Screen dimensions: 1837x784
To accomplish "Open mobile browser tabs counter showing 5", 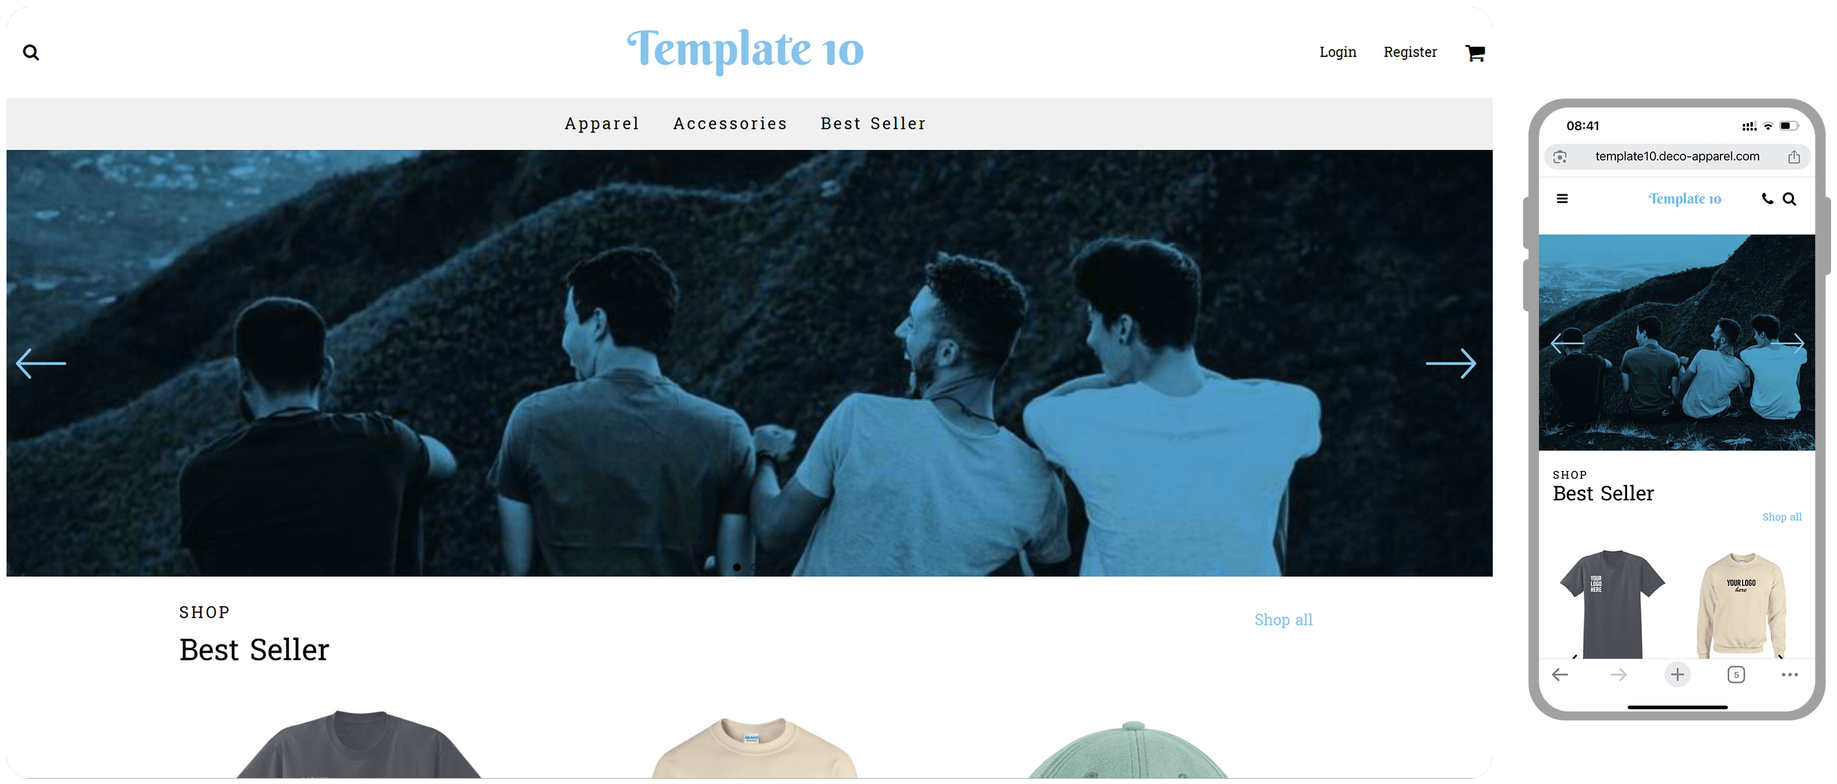I will pos(1736,674).
